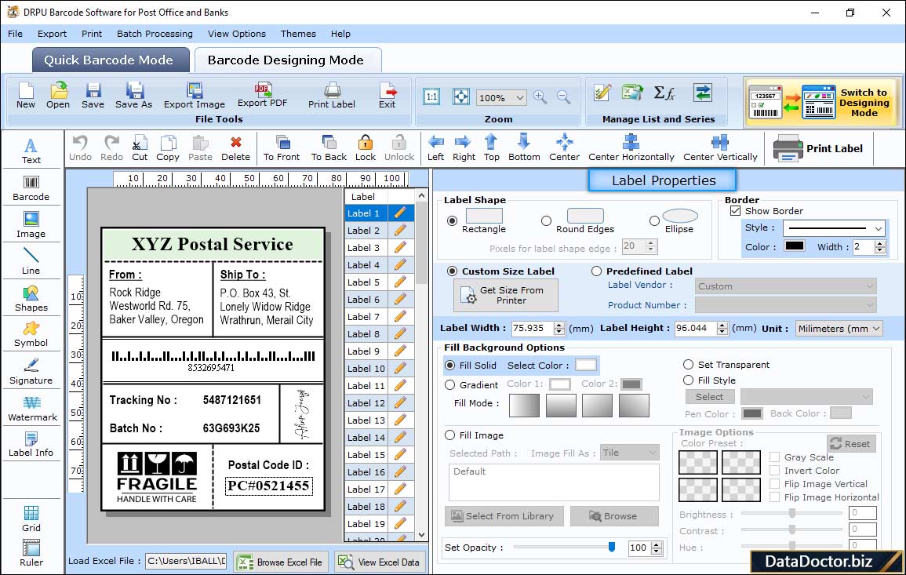The width and height of the screenshot is (906, 575).
Task: Select Fill Style option
Action: [x=688, y=380]
